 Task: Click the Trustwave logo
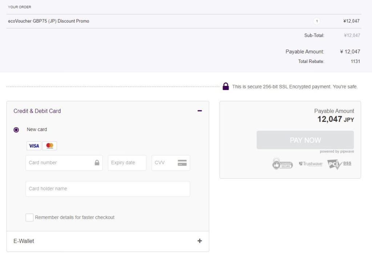(x=311, y=164)
